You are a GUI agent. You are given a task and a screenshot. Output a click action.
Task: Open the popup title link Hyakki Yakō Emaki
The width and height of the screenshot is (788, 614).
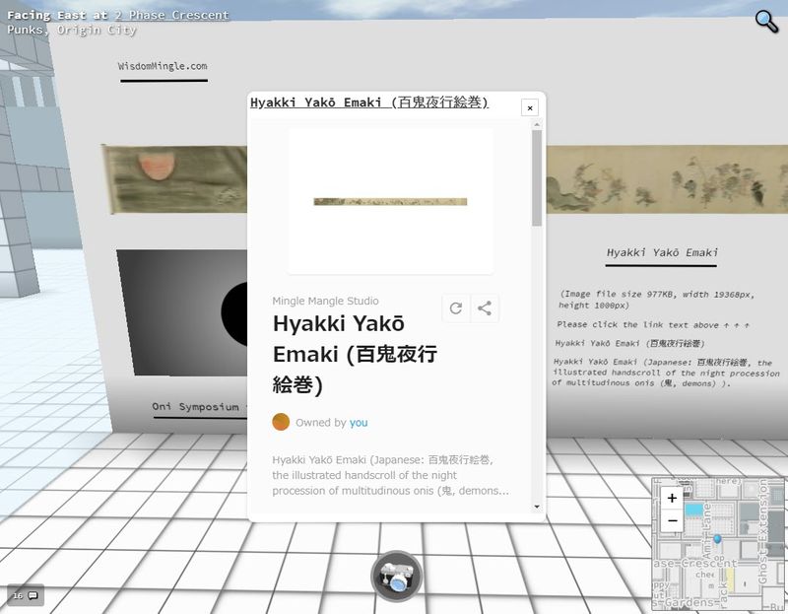click(x=369, y=102)
